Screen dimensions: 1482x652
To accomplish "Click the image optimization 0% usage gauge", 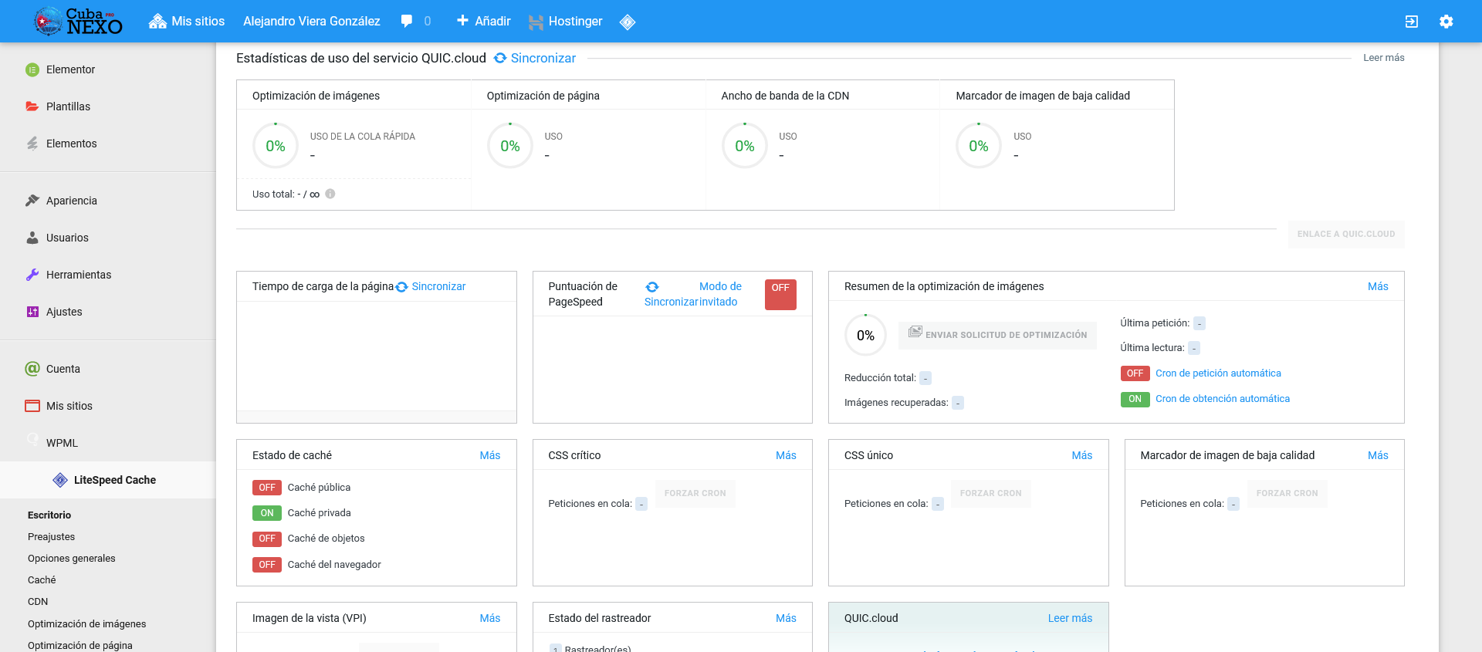I will [x=276, y=146].
